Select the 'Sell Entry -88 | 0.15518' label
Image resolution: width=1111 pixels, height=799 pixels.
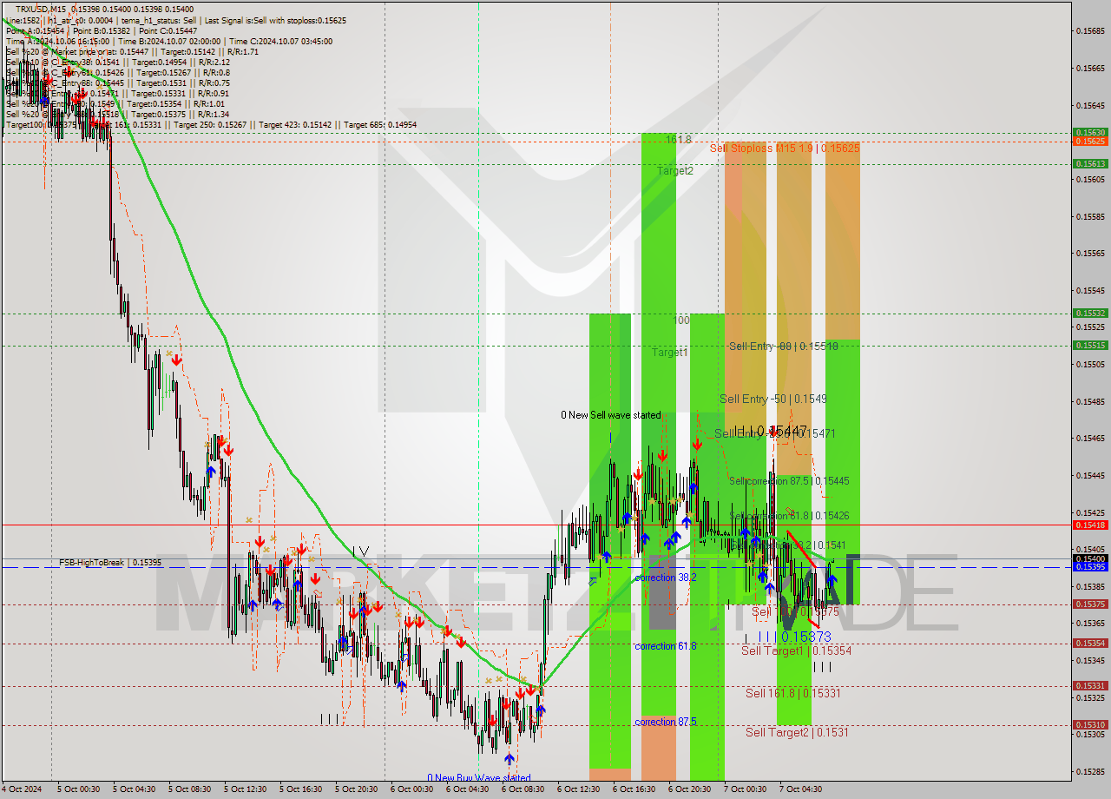(784, 347)
